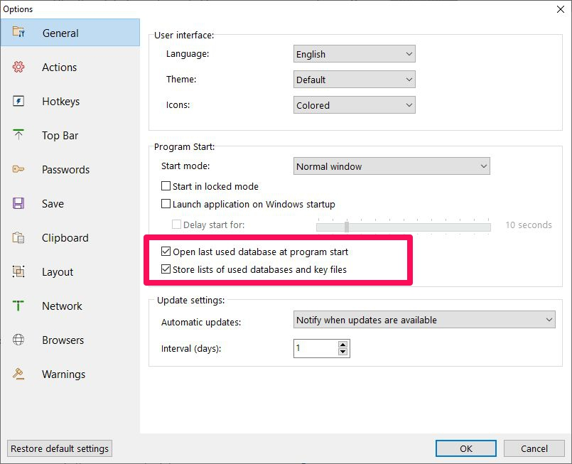Select the Hotkeys lightning icon
This screenshot has height=464, width=572.
coord(18,101)
